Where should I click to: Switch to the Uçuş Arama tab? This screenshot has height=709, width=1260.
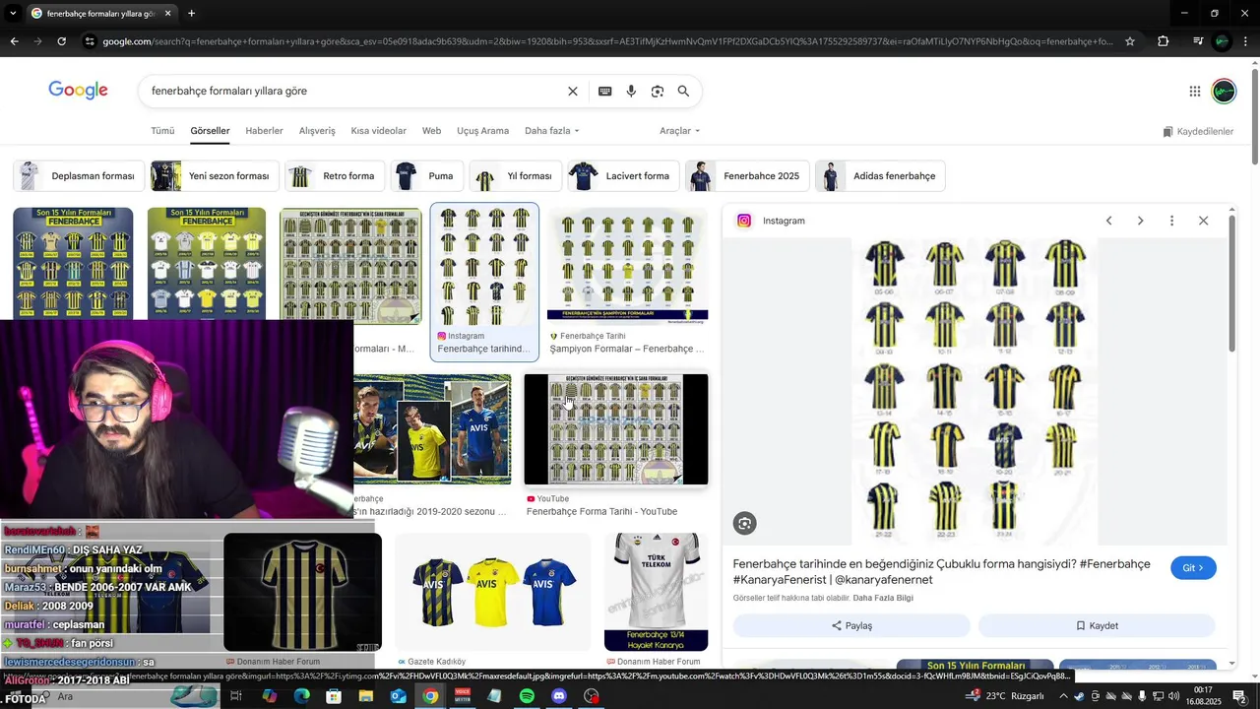482,131
